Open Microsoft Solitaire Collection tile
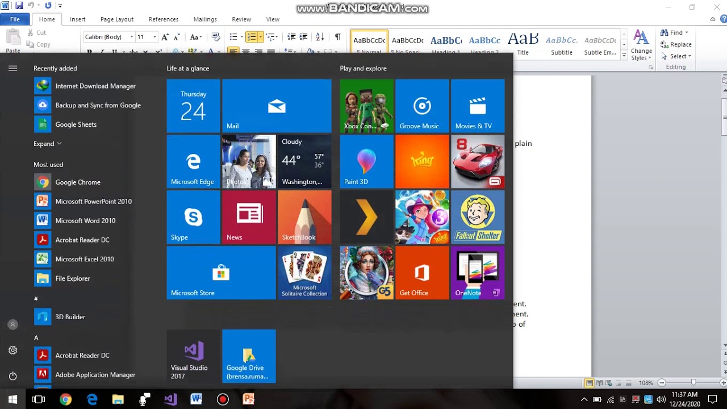This screenshot has width=727, height=409. (x=304, y=273)
